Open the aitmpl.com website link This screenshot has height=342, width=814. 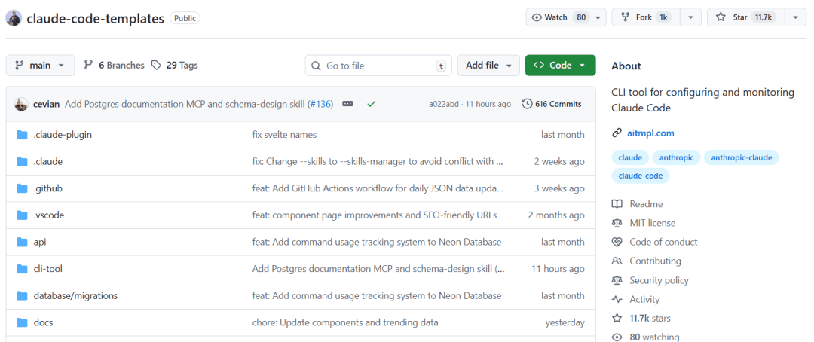click(x=650, y=133)
